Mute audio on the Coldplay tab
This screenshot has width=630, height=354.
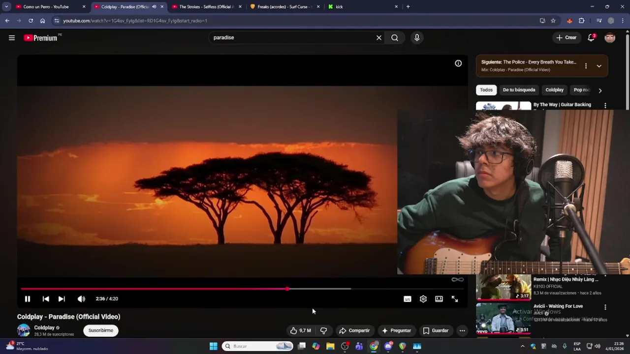154,7
